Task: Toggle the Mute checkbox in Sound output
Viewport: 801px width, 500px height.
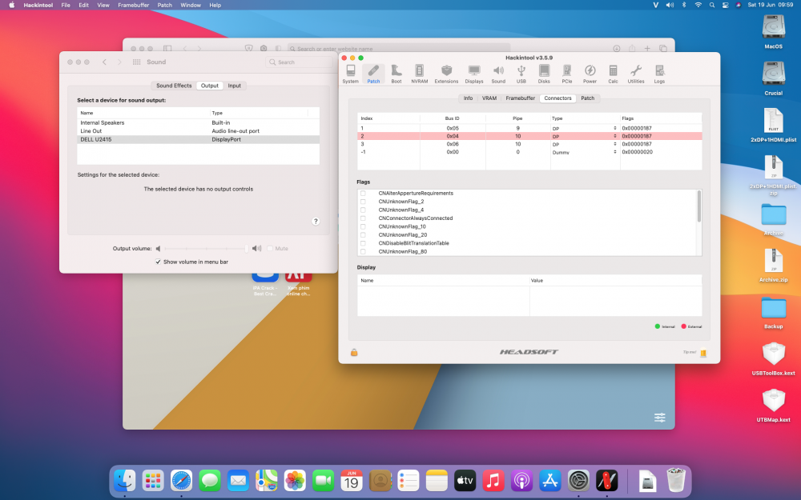Action: click(270, 249)
